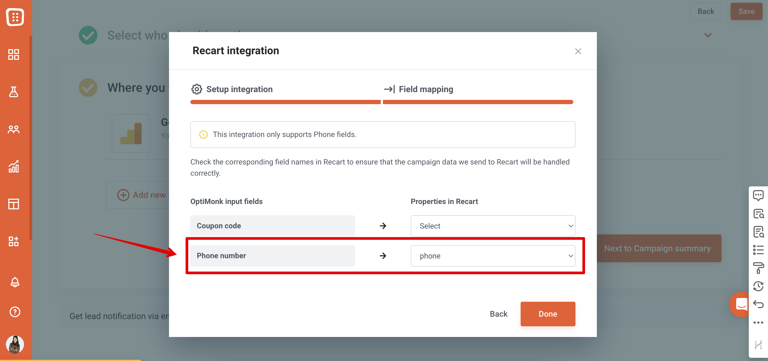Viewport: 768px width, 361px height.
Task: Collapse the section with top-right chevron
Action: [708, 35]
